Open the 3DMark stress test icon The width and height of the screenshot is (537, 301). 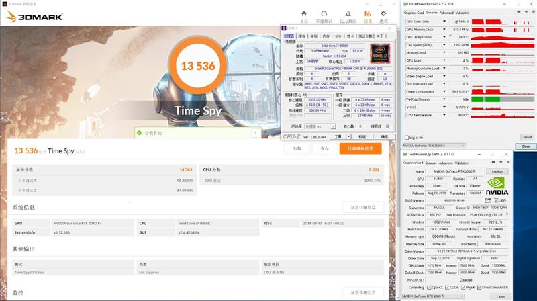[347, 15]
